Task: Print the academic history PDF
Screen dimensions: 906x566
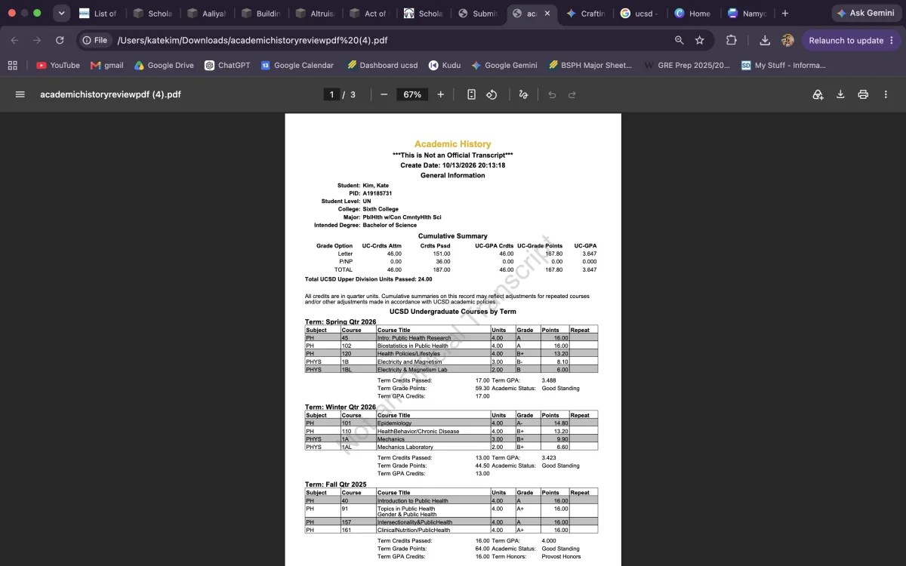Action: (x=863, y=94)
